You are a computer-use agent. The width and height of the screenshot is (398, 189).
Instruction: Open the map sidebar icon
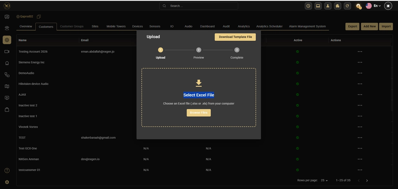[7, 86]
